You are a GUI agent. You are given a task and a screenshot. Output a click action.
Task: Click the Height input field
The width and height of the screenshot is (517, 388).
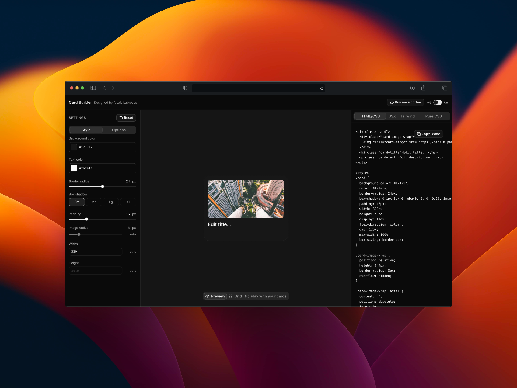click(96, 271)
